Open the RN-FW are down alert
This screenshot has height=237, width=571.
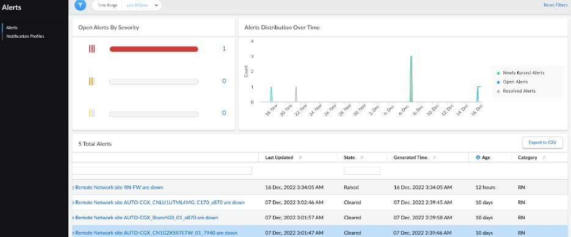coord(117,187)
